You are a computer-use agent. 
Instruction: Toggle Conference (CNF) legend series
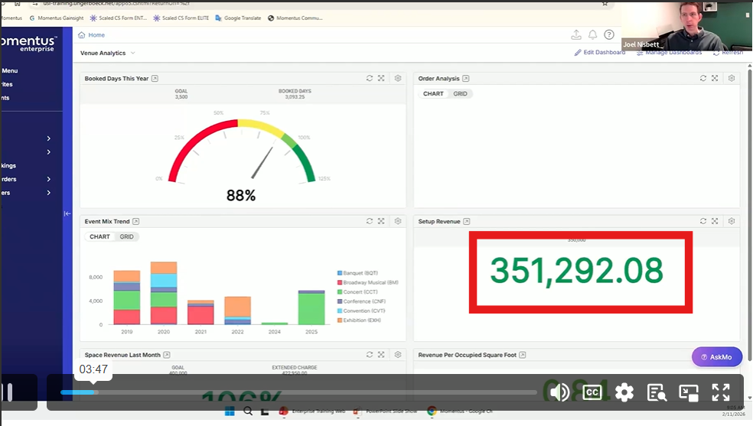pyautogui.click(x=361, y=301)
